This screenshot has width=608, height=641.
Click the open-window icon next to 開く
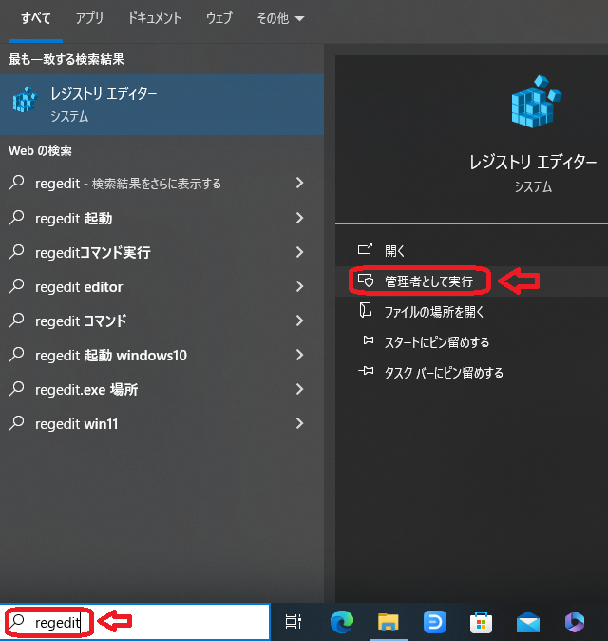point(365,249)
